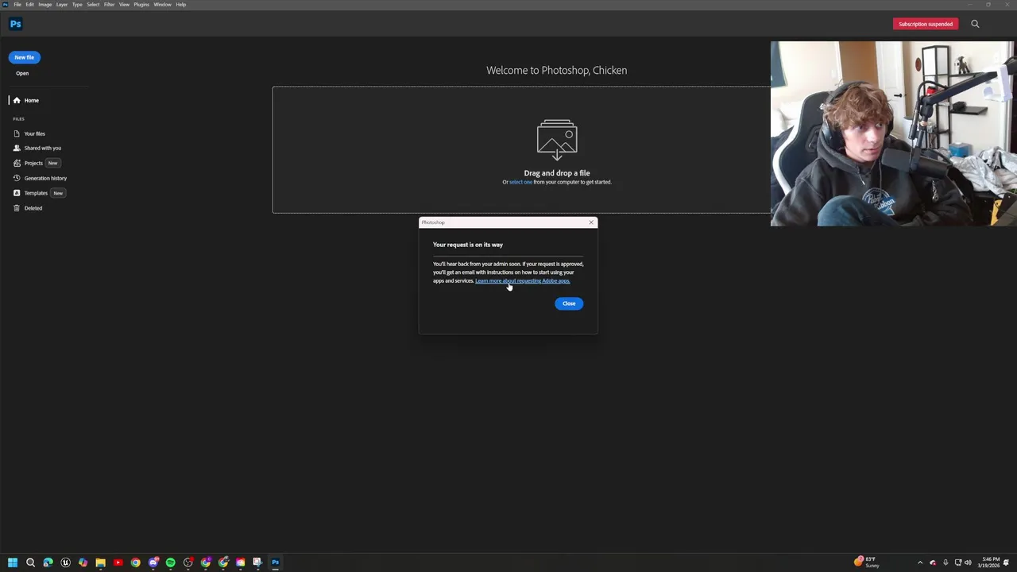The width and height of the screenshot is (1017, 572).
Task: Open Windows taskbar search
Action: (30, 562)
